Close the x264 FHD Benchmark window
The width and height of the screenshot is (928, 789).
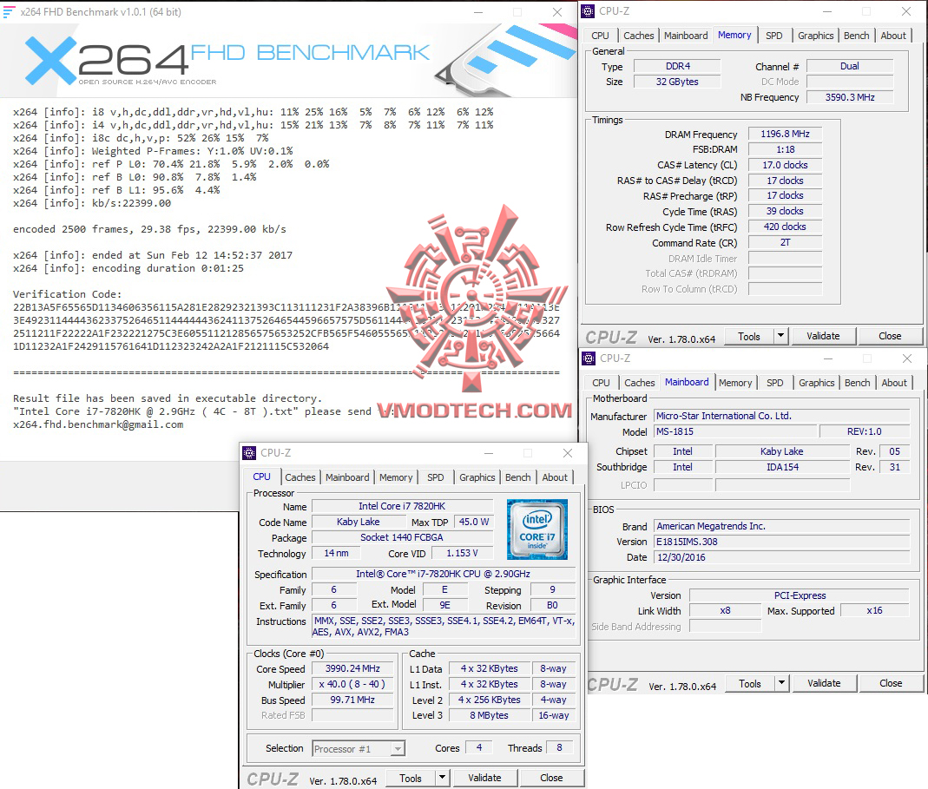tap(557, 12)
